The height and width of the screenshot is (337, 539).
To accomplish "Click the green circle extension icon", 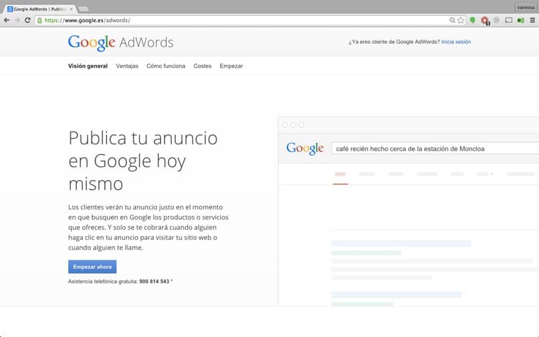I will (473, 20).
